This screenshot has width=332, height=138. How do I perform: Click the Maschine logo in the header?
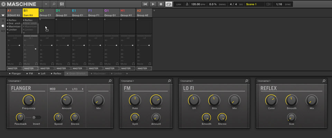pyautogui.click(x=18, y=4)
